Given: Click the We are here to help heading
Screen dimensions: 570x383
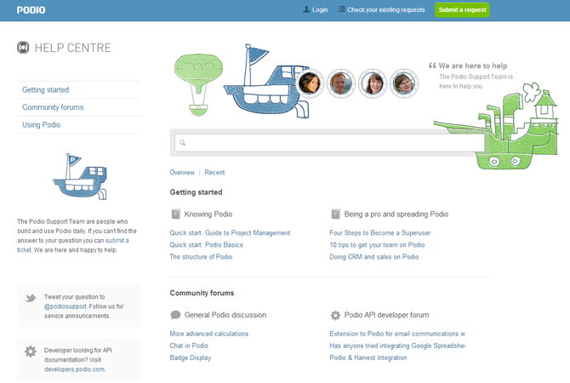Looking at the screenshot, I should 472,66.
